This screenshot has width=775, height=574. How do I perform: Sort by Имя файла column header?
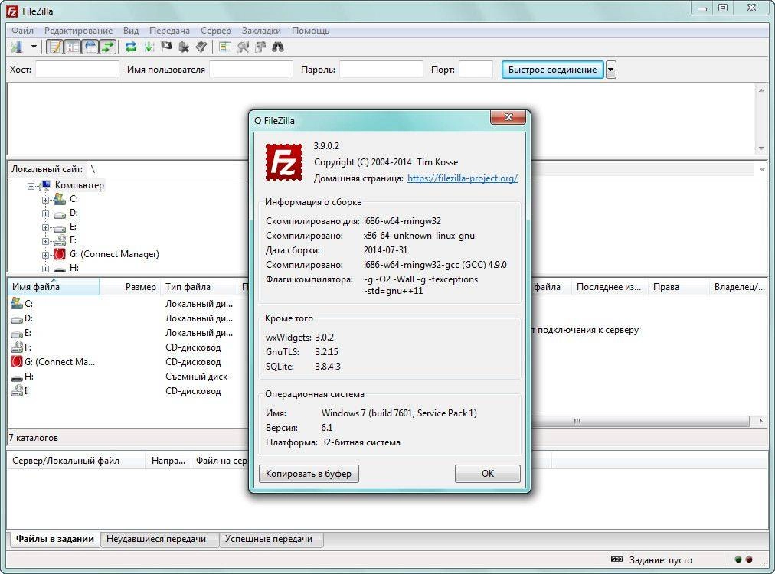[x=54, y=287]
